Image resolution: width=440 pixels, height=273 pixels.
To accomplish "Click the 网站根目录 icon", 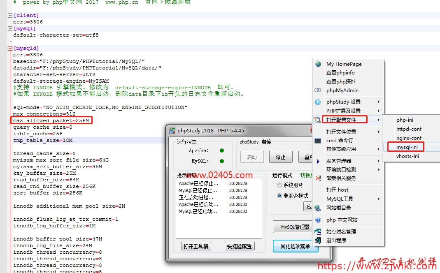I will pos(317,208).
